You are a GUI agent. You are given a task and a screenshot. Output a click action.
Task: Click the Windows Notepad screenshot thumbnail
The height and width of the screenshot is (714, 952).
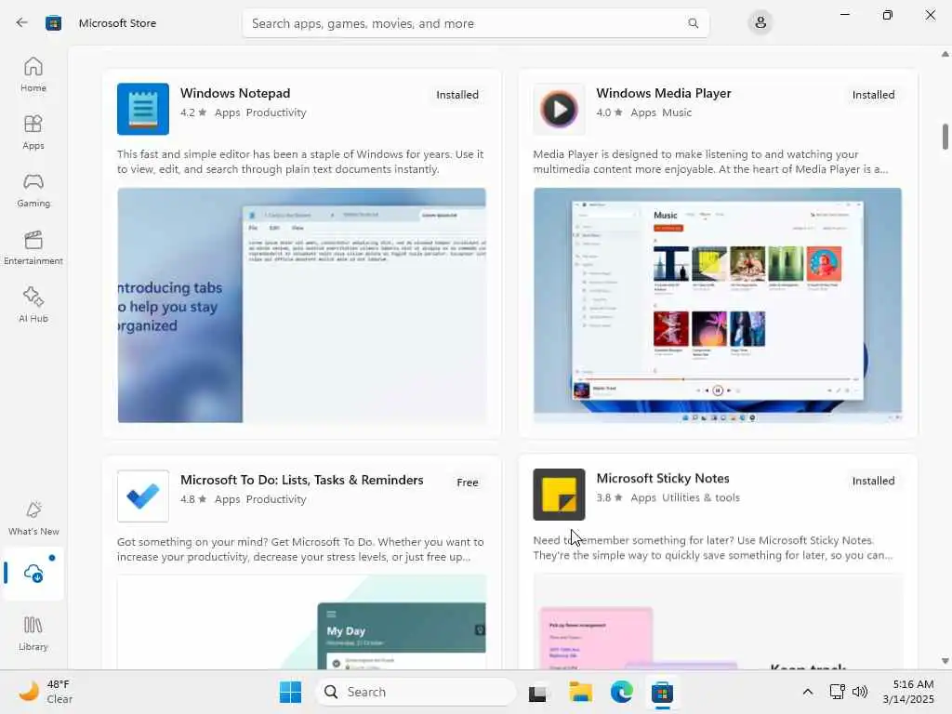[302, 305]
